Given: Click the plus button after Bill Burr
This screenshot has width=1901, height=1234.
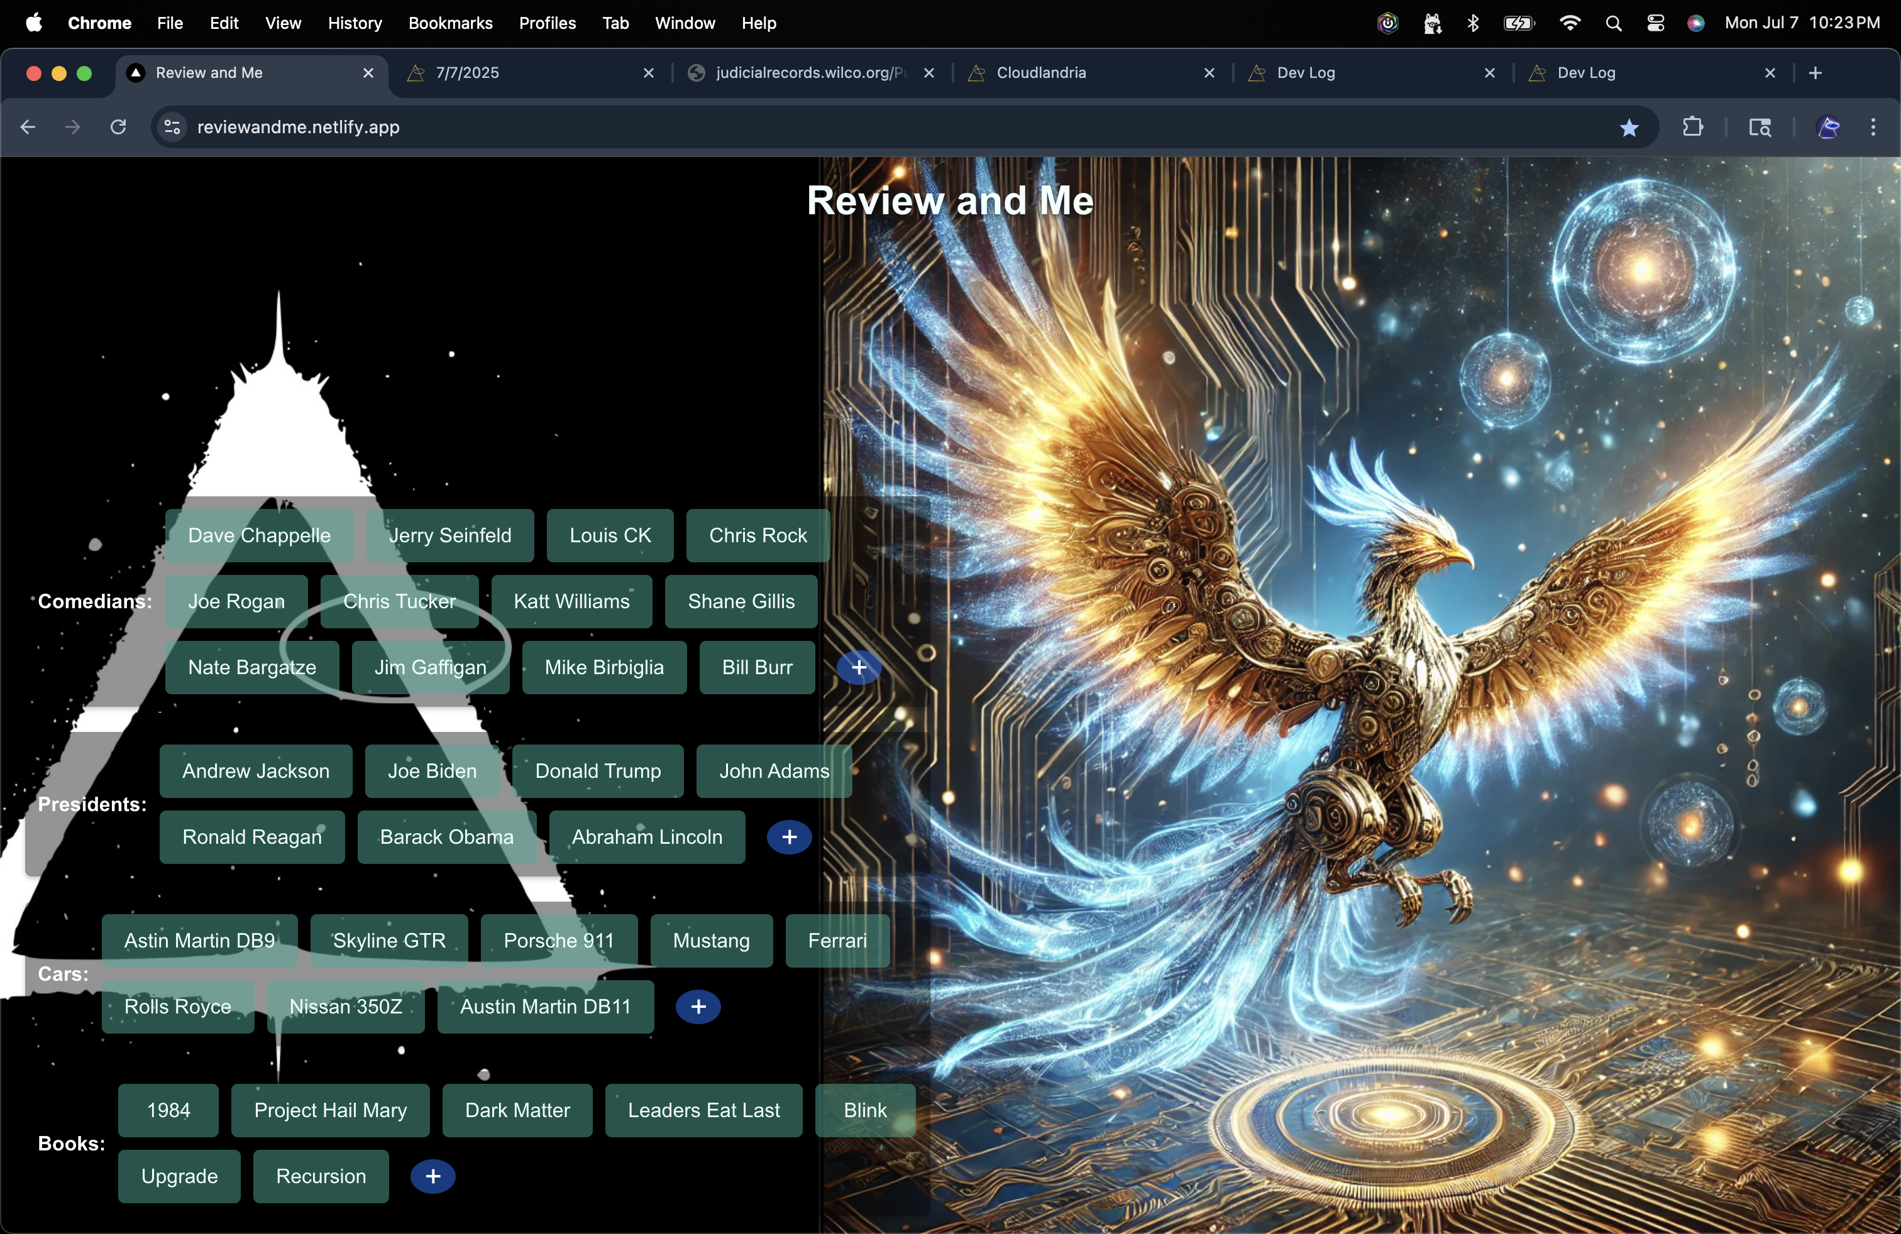Looking at the screenshot, I should (859, 667).
